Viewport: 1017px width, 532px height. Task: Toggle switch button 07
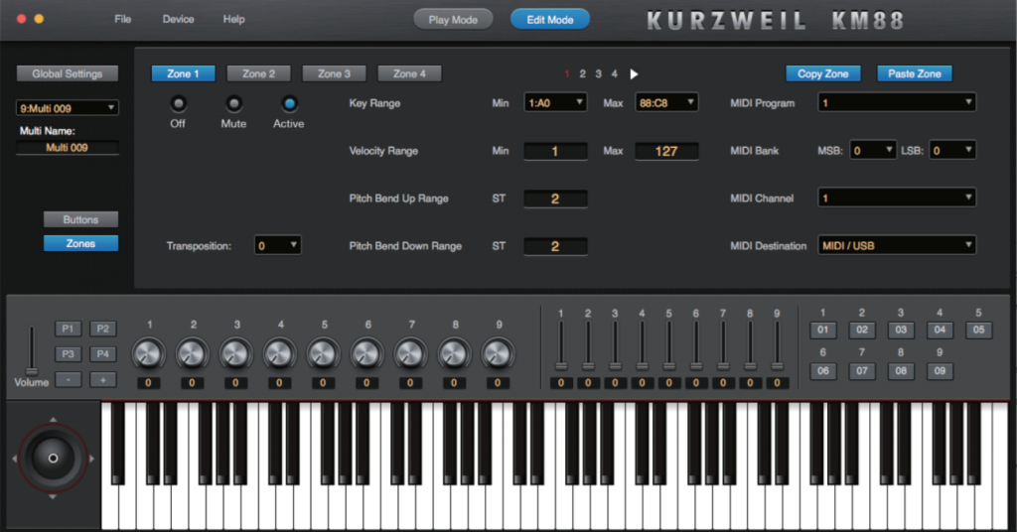click(861, 371)
